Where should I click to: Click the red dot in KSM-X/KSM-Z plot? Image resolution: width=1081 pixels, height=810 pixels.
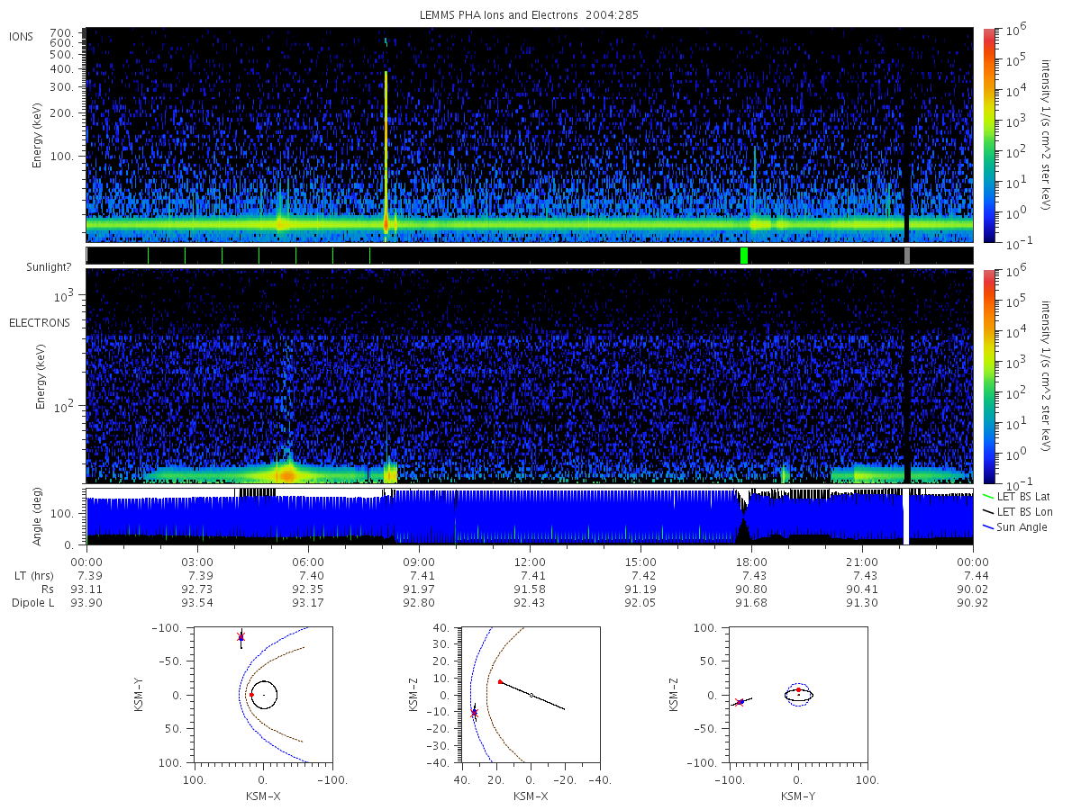(500, 682)
